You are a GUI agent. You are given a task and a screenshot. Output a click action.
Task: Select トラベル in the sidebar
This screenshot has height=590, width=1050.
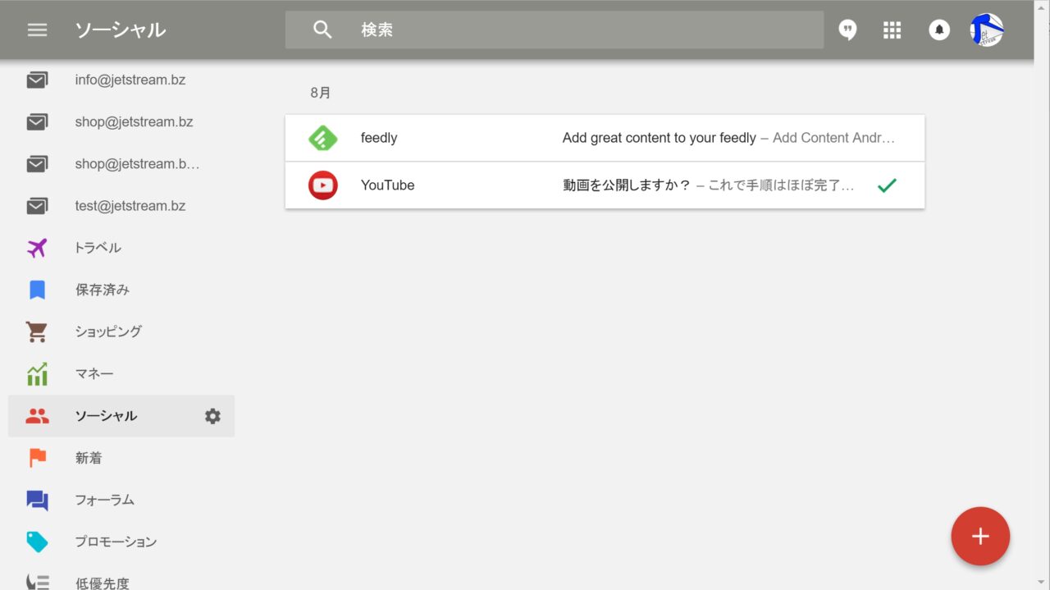point(98,248)
